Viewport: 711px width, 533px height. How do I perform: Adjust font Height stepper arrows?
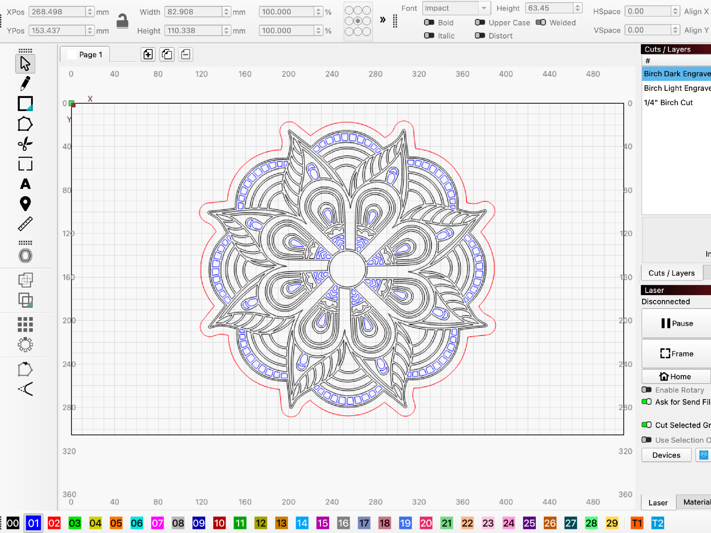tap(578, 8)
